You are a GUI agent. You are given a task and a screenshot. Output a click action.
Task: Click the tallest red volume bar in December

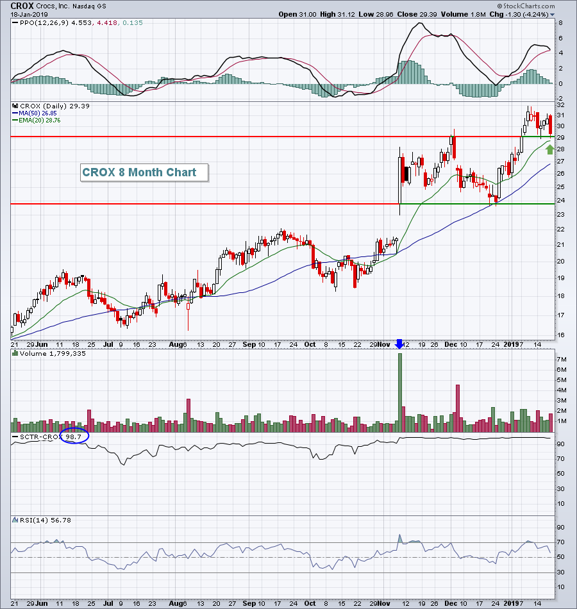pyautogui.click(x=458, y=408)
